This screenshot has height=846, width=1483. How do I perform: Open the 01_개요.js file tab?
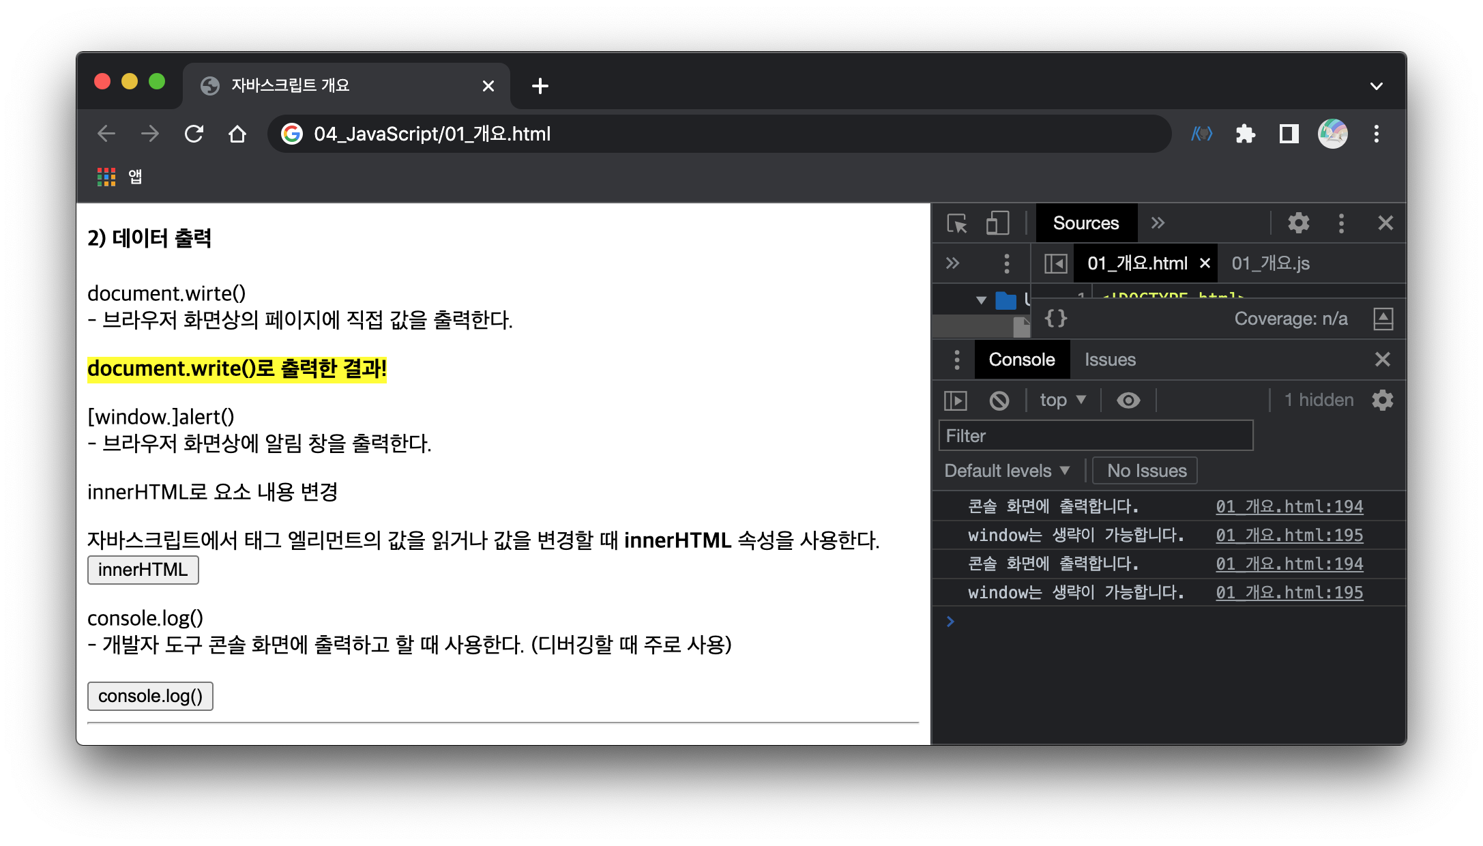[1270, 263]
